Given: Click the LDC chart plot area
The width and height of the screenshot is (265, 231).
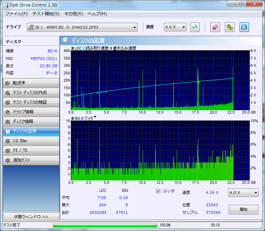Looking at the screenshot, I should (160, 80).
